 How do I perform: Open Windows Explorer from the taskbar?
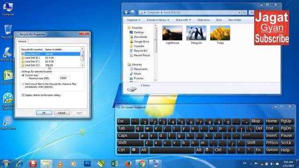[x=46, y=164]
